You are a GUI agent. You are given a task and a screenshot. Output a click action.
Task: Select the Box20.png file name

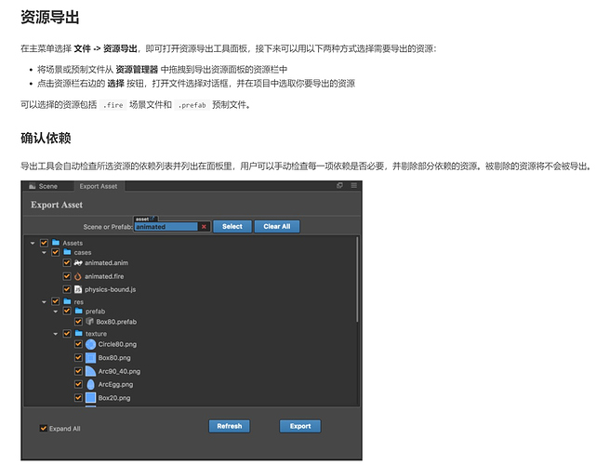tap(114, 398)
